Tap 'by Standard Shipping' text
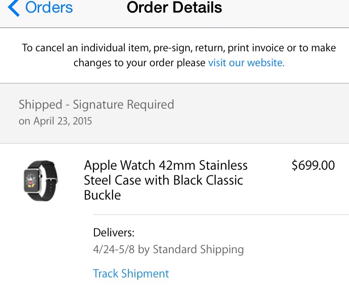 point(191,249)
